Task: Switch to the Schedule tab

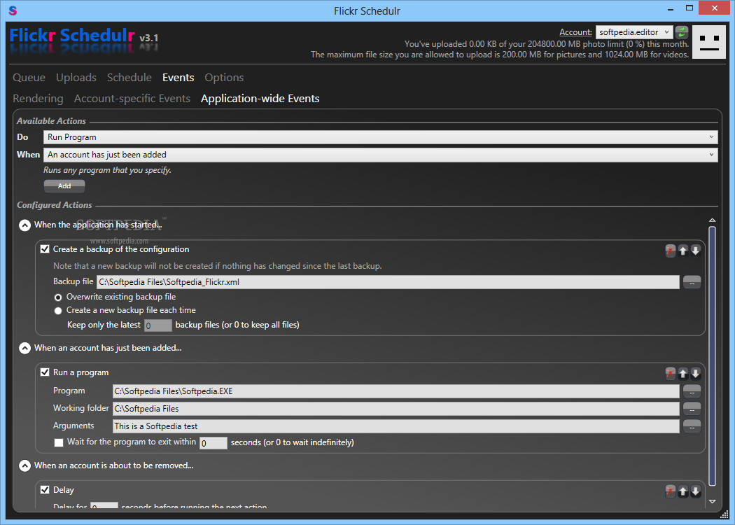Action: click(x=129, y=77)
